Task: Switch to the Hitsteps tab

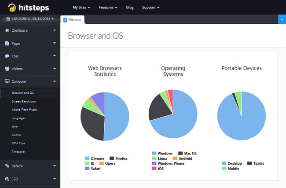Action: (73, 19)
